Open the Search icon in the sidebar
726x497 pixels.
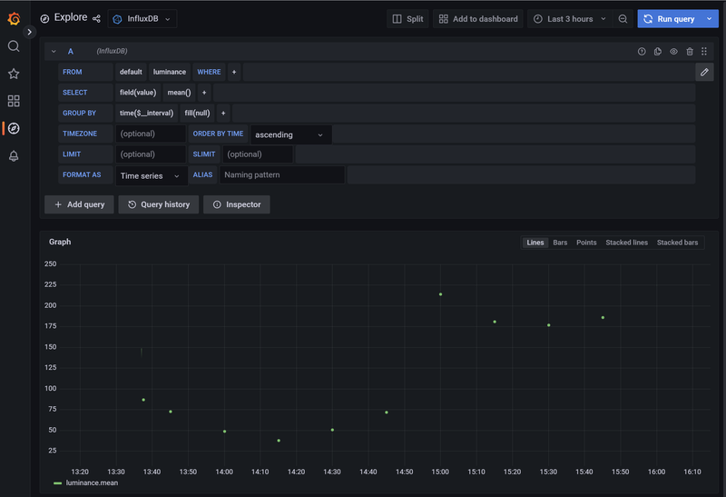[14, 46]
